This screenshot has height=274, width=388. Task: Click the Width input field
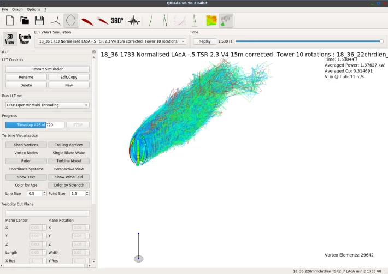tap(79, 253)
